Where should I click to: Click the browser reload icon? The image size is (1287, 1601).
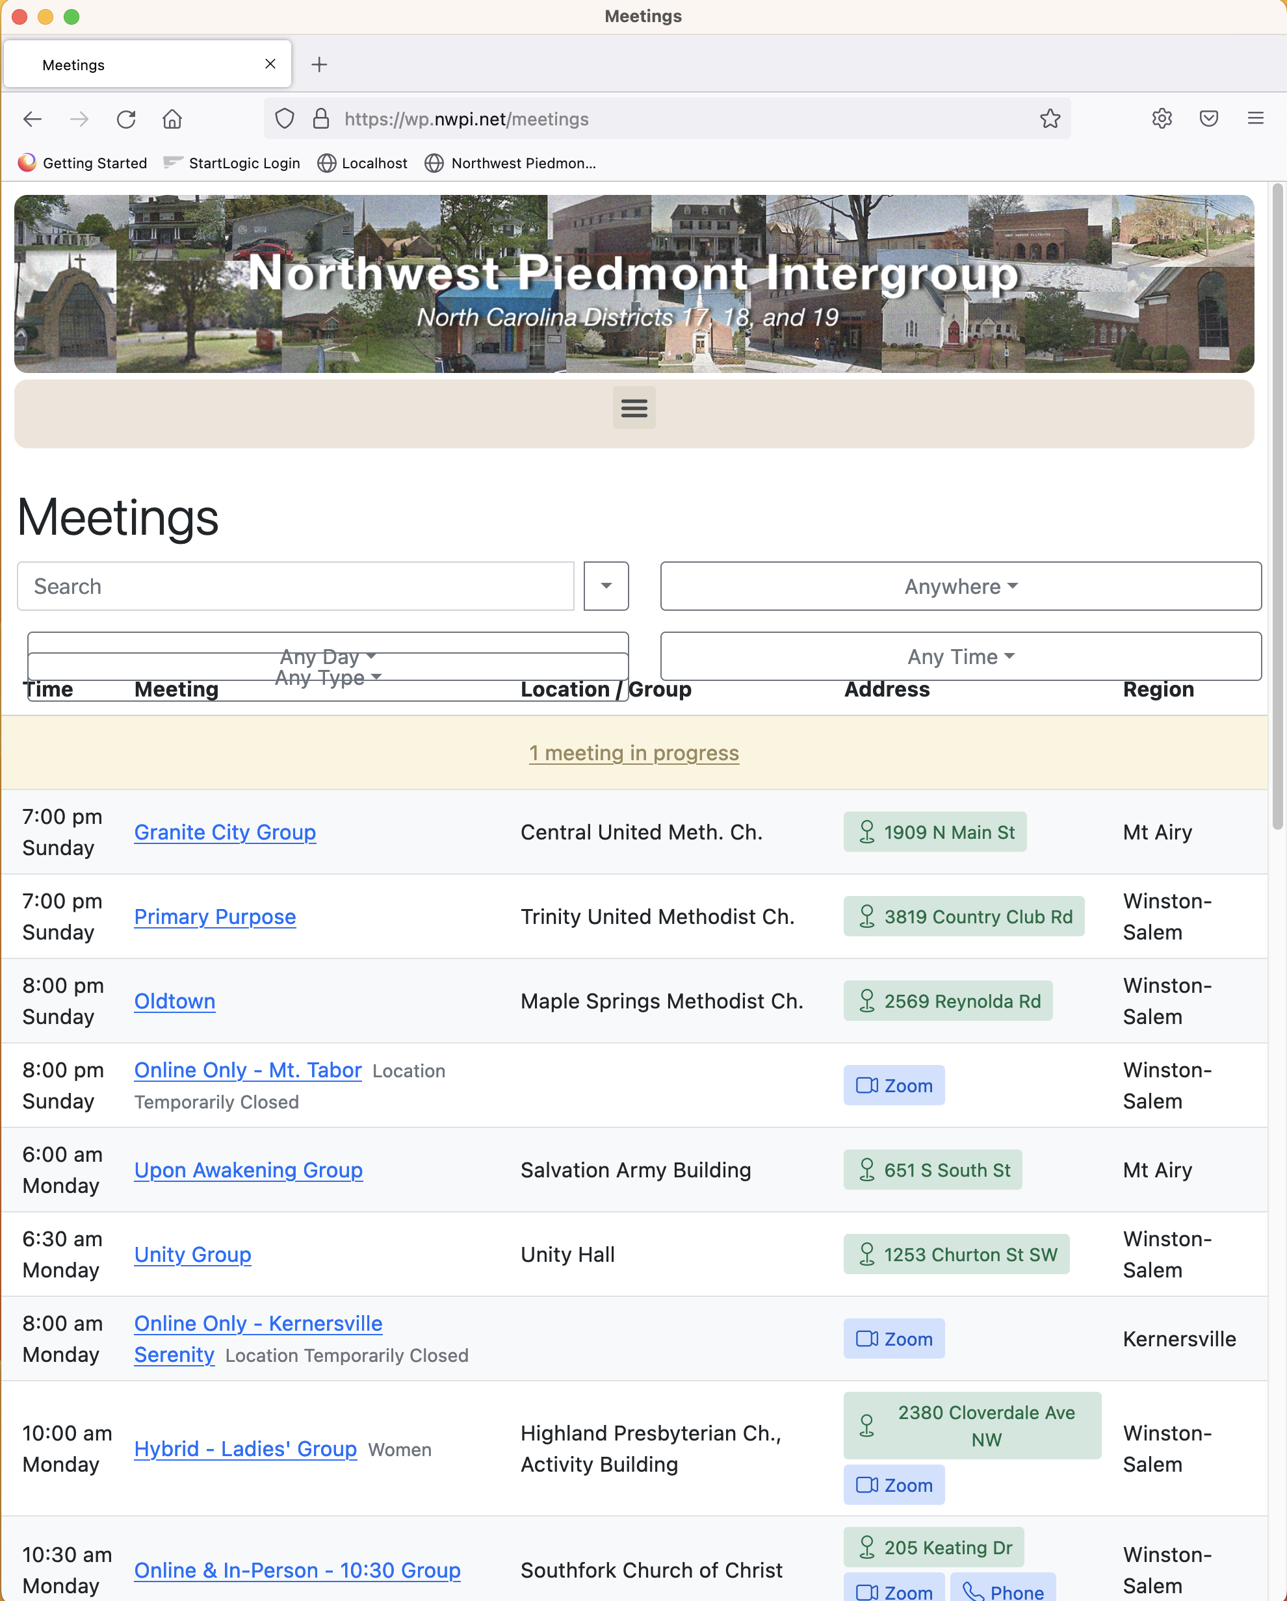[x=126, y=119]
